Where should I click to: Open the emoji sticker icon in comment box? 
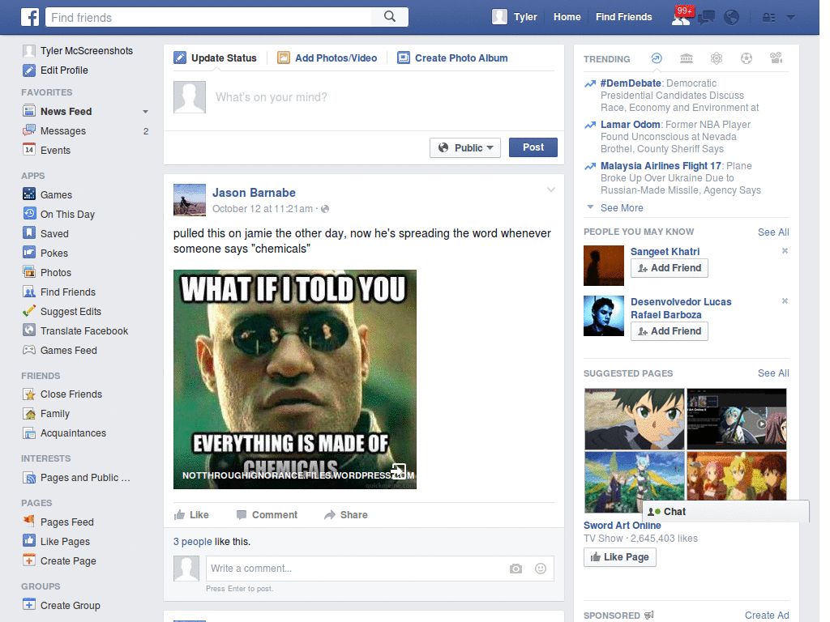point(541,569)
